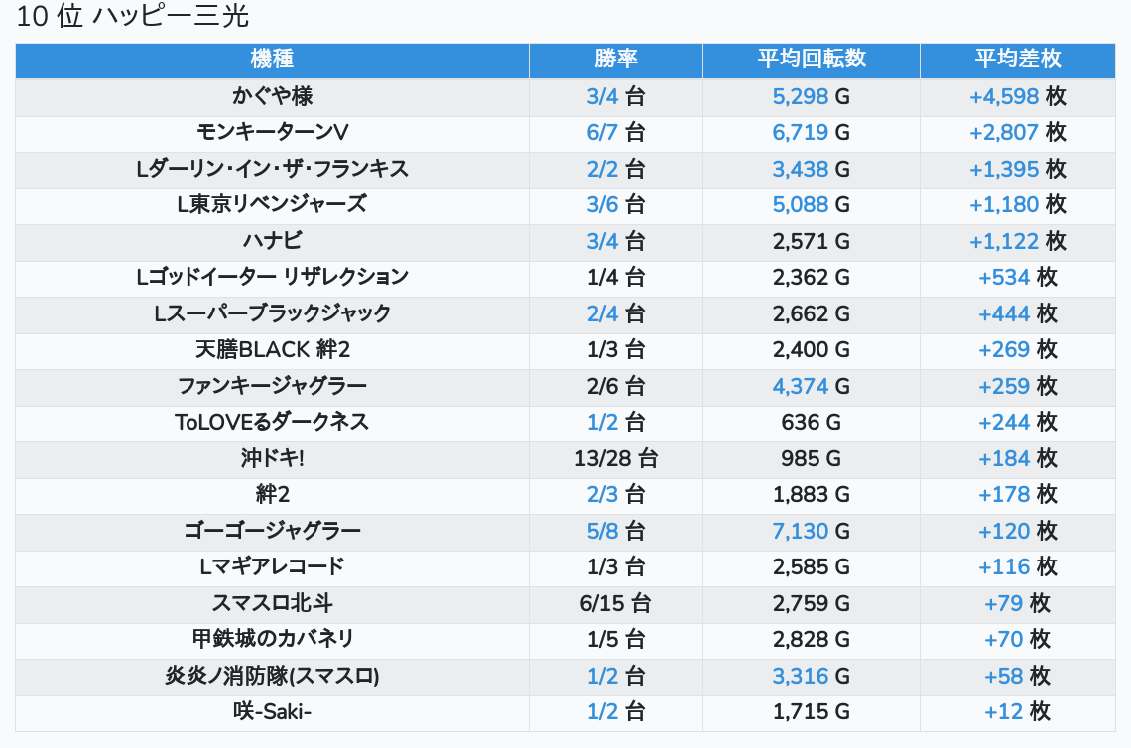This screenshot has height=748, width=1131.
Task: Click the 勝率 column header
Action: [615, 60]
